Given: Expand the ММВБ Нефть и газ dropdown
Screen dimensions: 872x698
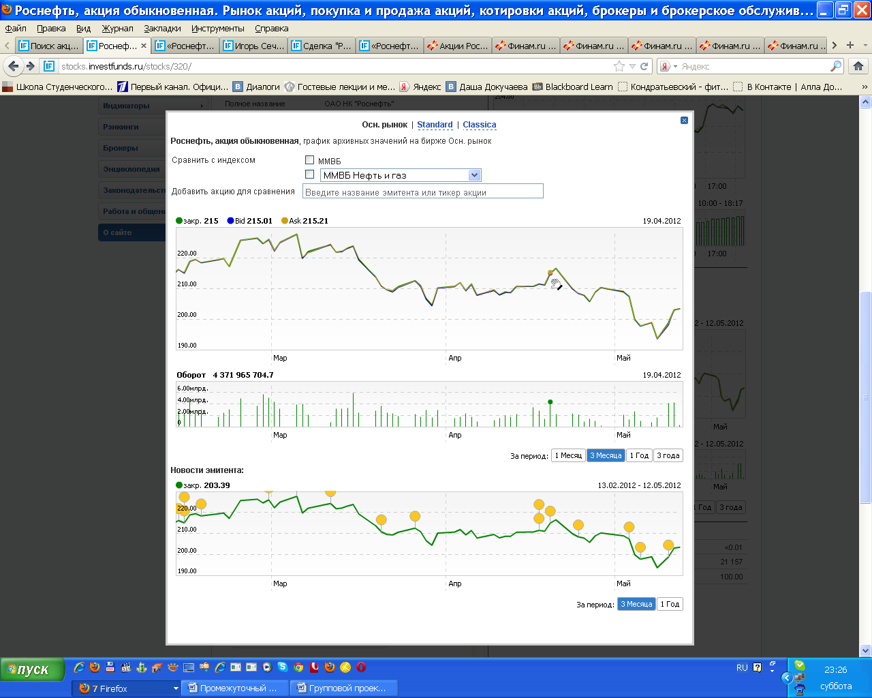Looking at the screenshot, I should coord(475,175).
